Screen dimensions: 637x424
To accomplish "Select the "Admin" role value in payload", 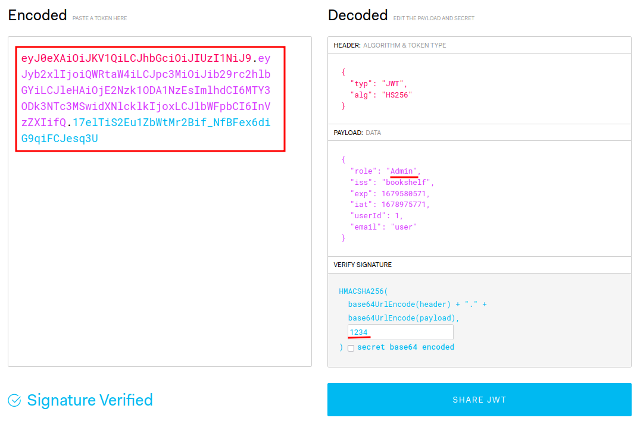I will (404, 171).
